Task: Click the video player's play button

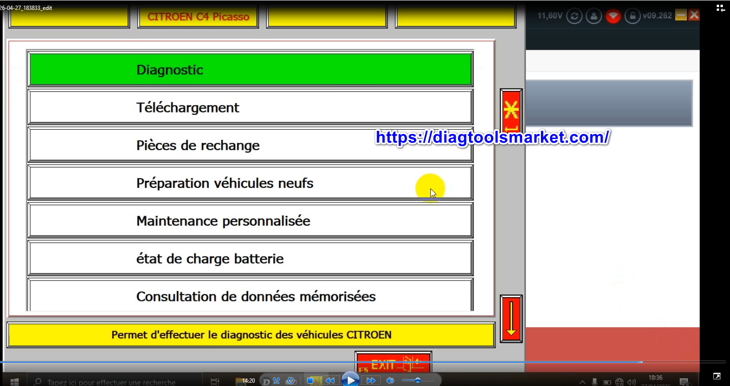Action: click(351, 379)
